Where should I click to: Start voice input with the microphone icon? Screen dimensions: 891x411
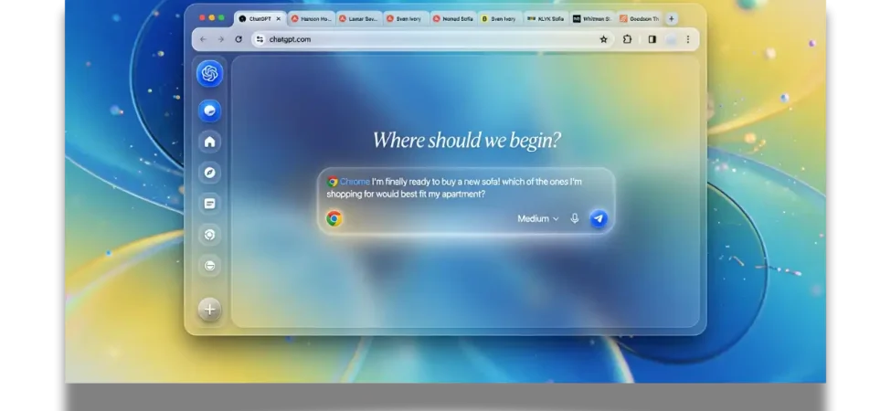(575, 218)
